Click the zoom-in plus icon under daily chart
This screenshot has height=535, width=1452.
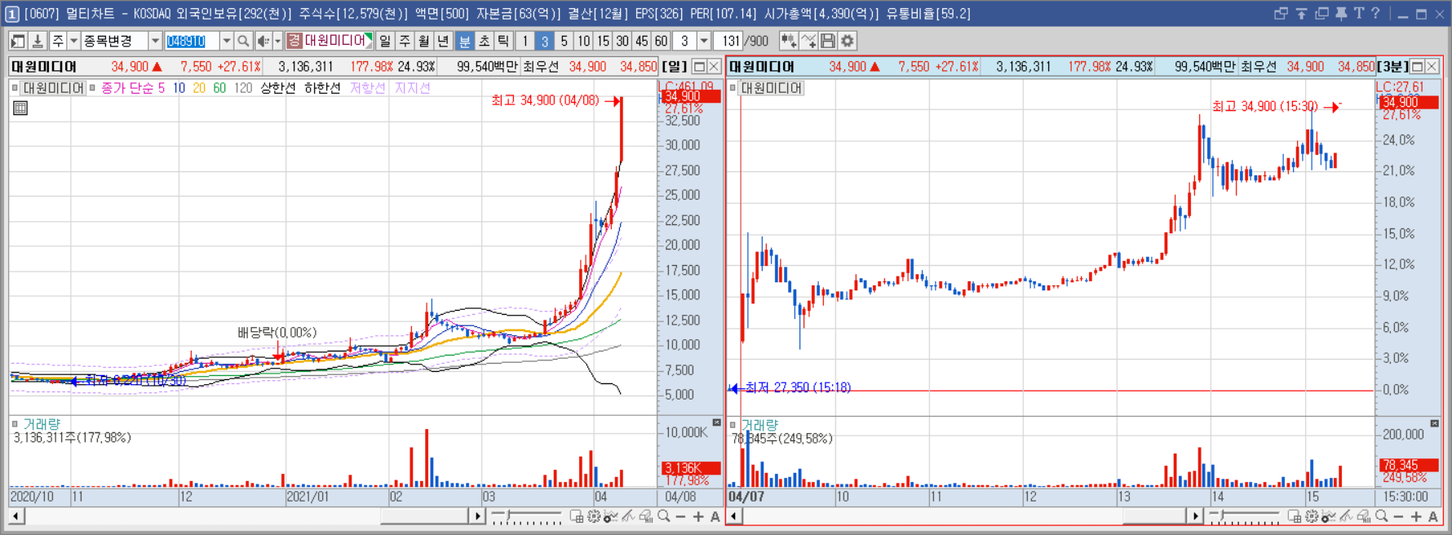(x=698, y=516)
